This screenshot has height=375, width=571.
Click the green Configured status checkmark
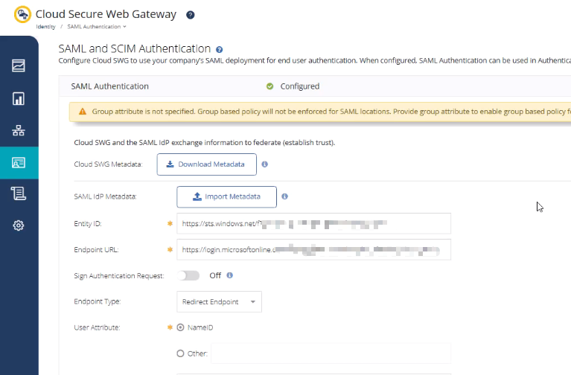(269, 86)
